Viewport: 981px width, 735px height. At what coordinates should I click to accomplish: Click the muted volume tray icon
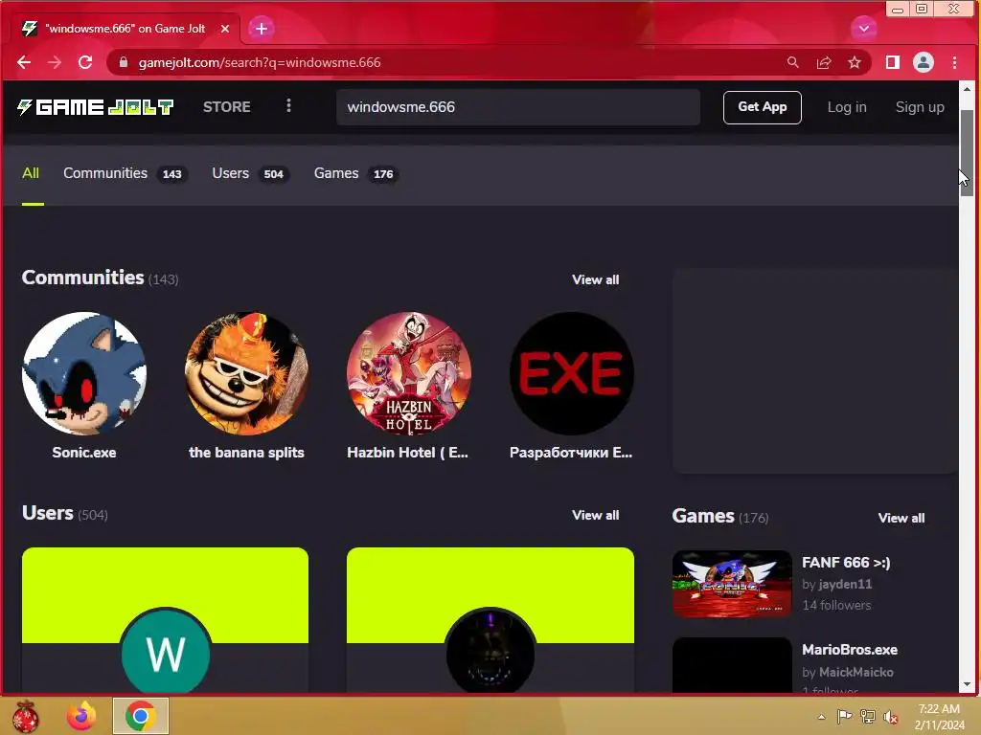tap(890, 716)
